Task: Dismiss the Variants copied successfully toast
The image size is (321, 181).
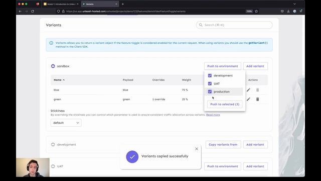Action: coord(197,149)
